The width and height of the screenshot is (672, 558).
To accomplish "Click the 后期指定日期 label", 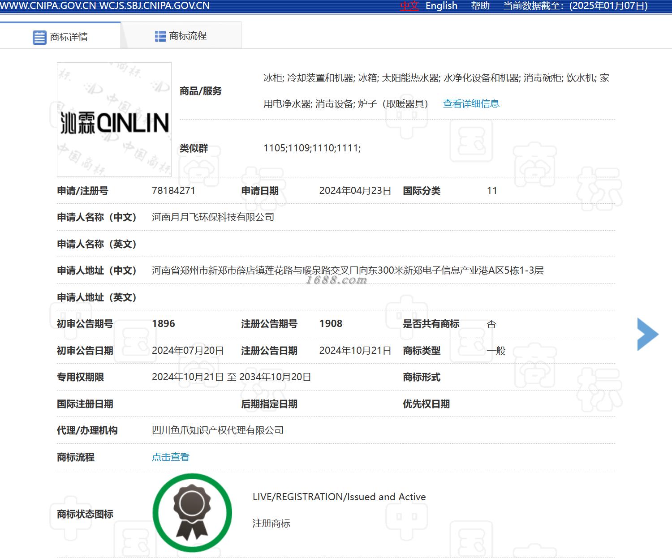I will click(x=269, y=404).
